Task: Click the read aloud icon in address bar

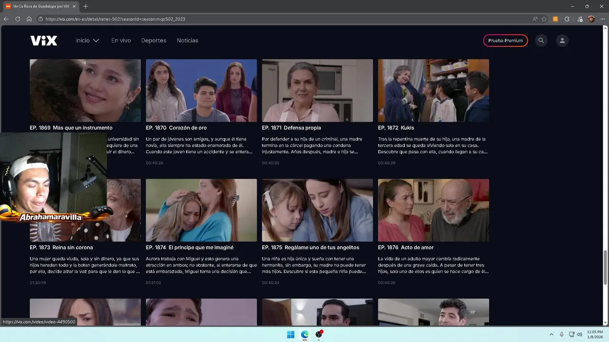Action: [x=535, y=19]
